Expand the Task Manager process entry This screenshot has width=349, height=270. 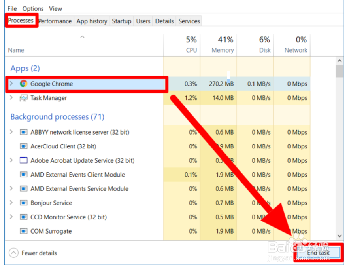[11, 98]
